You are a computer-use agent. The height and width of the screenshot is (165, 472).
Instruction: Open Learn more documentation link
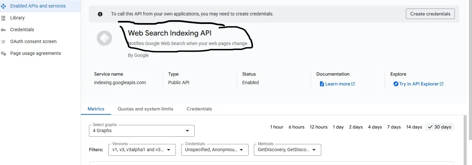337,84
